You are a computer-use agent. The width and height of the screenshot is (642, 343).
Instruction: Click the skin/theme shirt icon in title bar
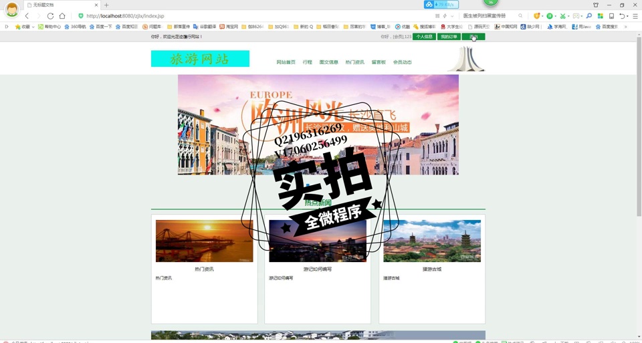click(596, 5)
